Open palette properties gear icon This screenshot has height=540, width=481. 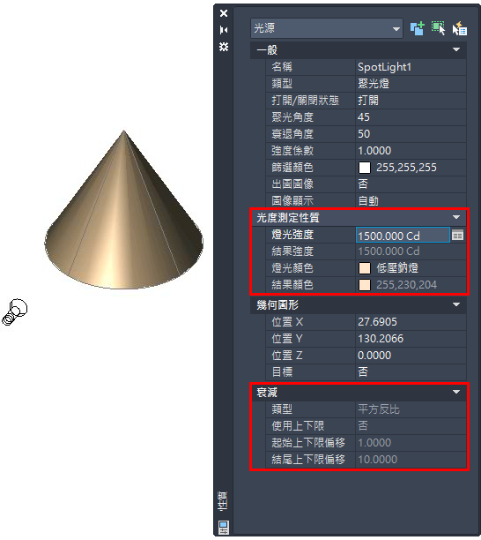click(x=224, y=47)
